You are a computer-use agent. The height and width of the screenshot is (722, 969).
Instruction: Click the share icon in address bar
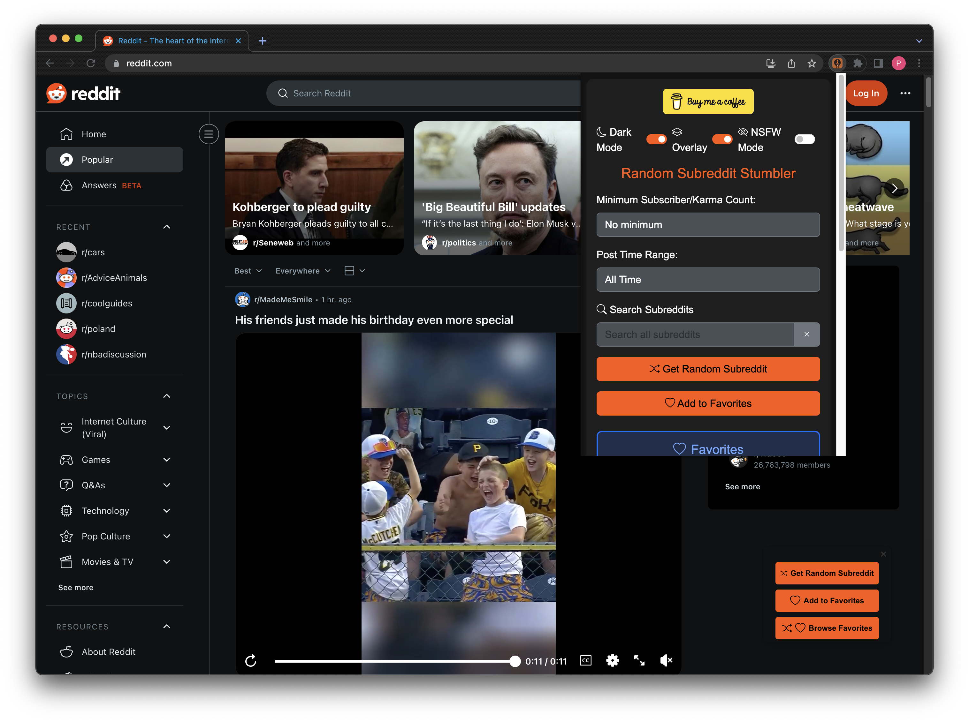tap(791, 64)
